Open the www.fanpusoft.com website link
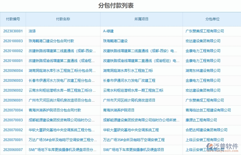The height and width of the screenshot is (155, 241). pos(221,150)
